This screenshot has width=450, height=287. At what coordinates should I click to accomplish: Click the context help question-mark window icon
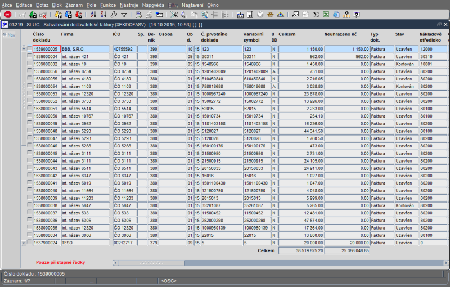coord(357,15)
